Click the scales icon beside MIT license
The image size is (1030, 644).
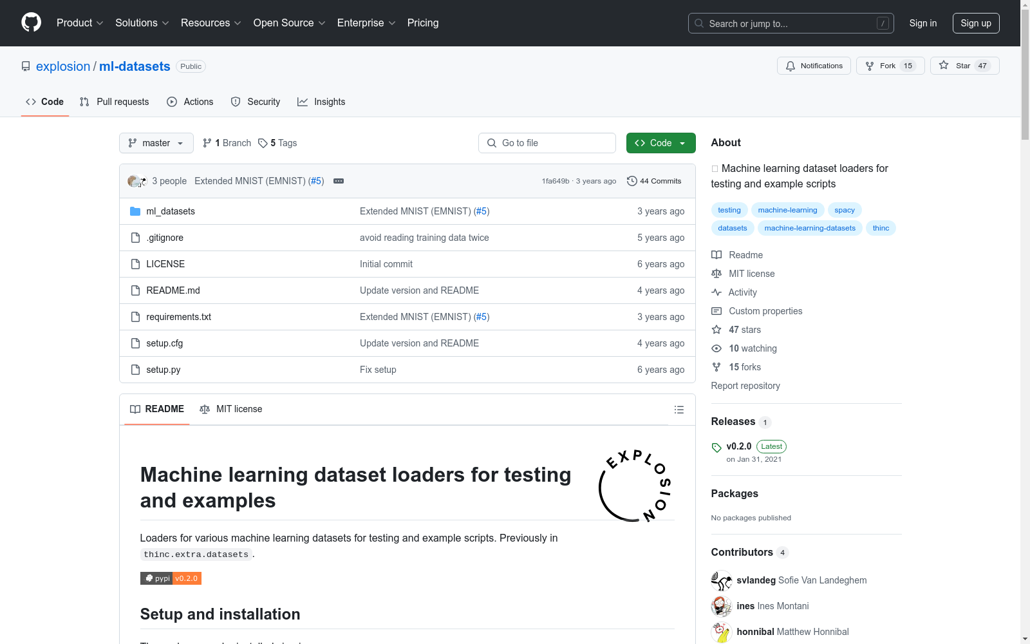tap(716, 274)
